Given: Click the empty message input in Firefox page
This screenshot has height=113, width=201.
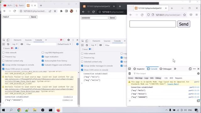Looking at the screenshot, I should click(x=153, y=24).
